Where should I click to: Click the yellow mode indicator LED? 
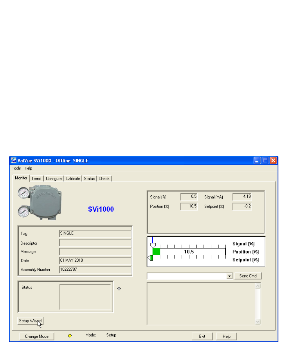(x=70, y=336)
